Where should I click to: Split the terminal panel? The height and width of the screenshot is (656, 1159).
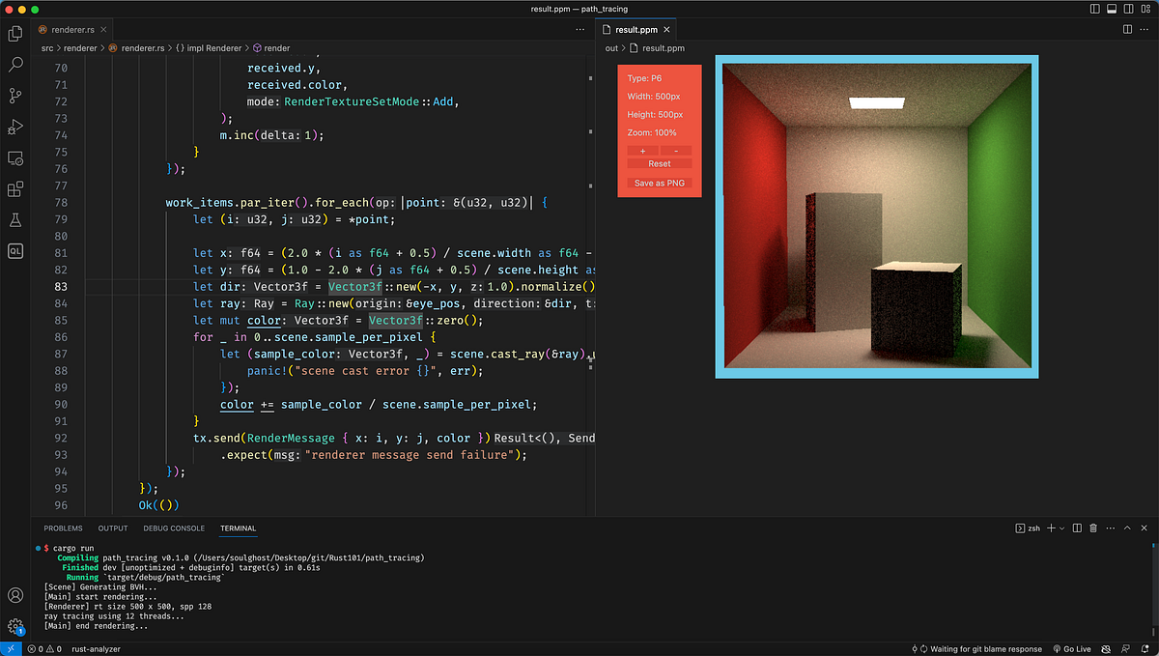(x=1077, y=528)
